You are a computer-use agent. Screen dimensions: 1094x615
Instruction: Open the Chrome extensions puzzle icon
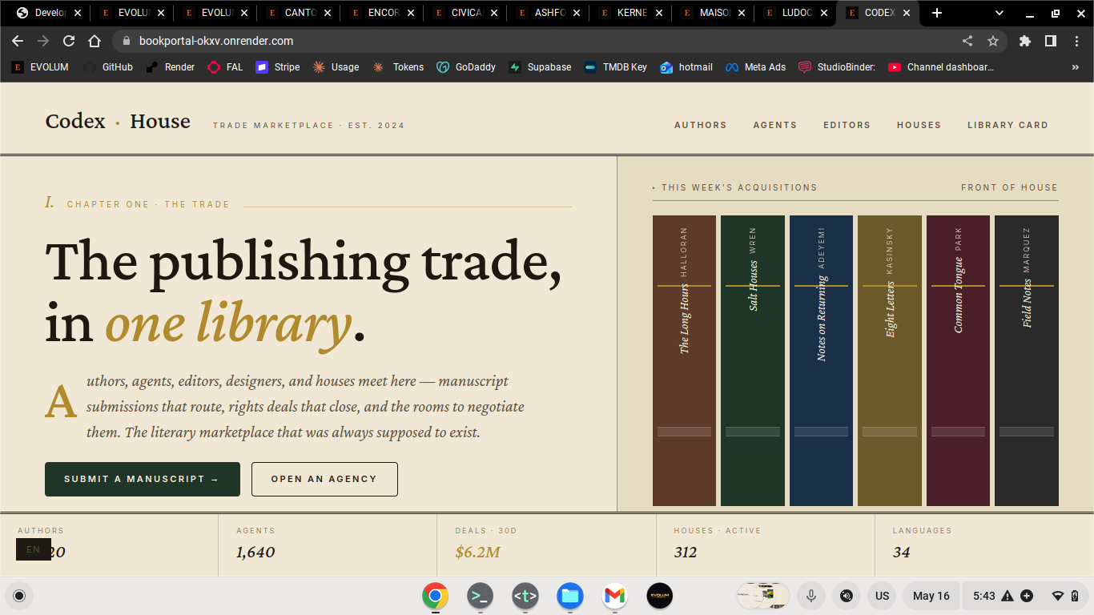coord(1025,41)
